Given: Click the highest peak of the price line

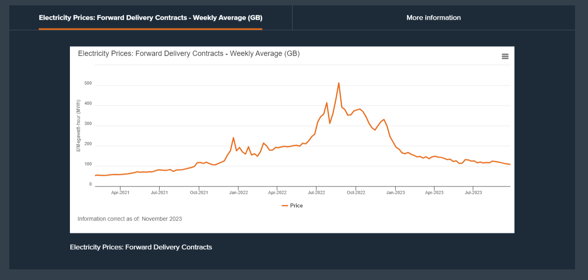Looking at the screenshot, I should (339, 83).
